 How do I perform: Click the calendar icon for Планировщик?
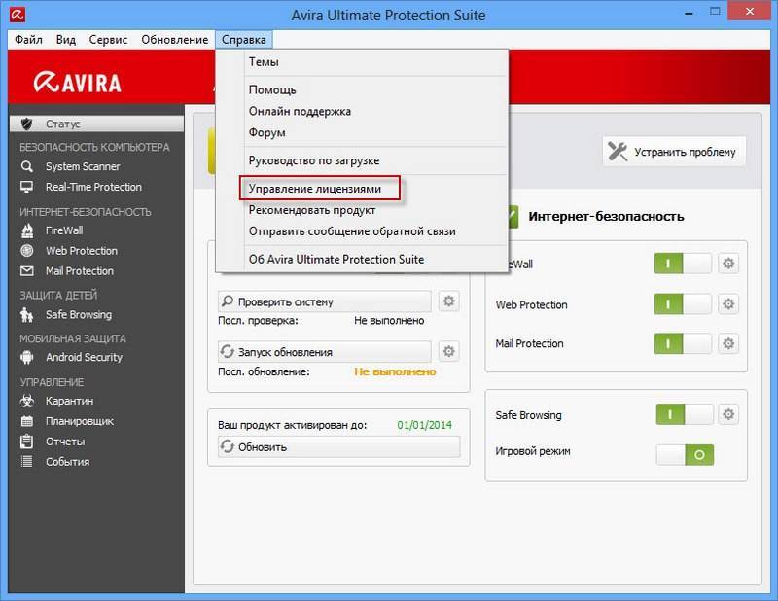click(27, 421)
